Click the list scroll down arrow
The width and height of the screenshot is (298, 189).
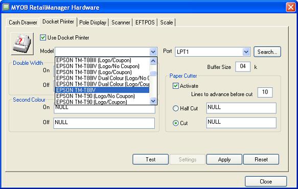click(x=153, y=101)
